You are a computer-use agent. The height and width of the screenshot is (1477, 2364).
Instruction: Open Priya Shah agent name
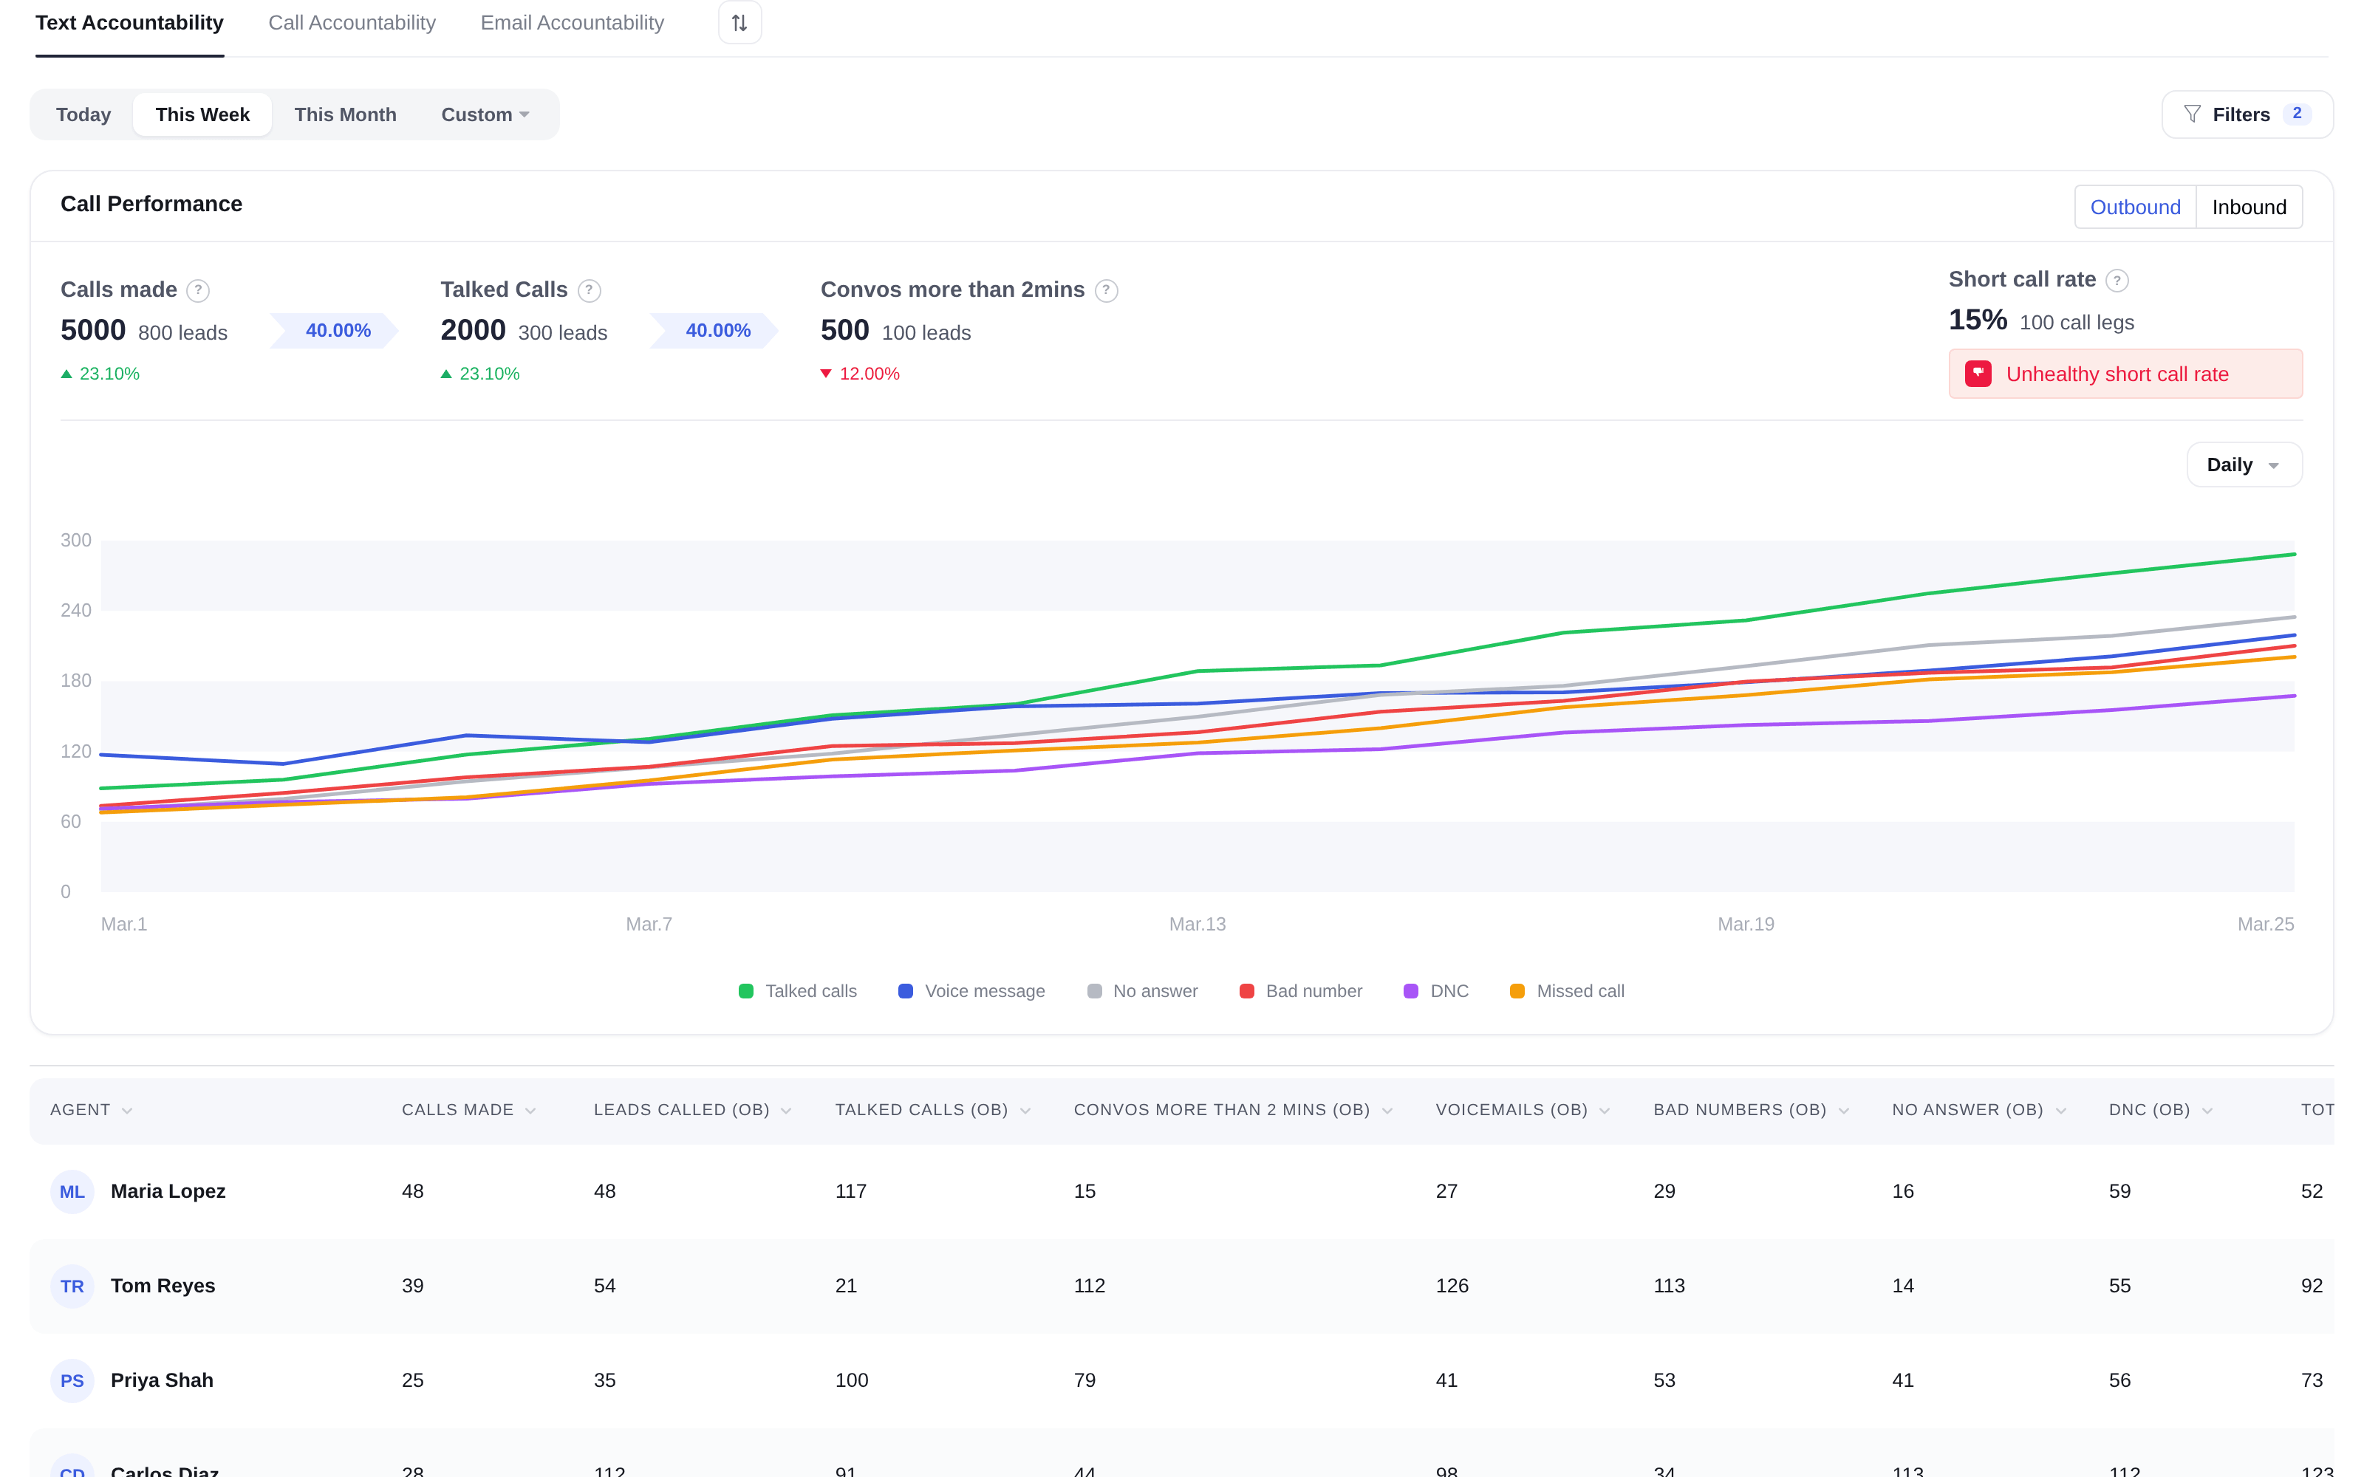tap(163, 1381)
